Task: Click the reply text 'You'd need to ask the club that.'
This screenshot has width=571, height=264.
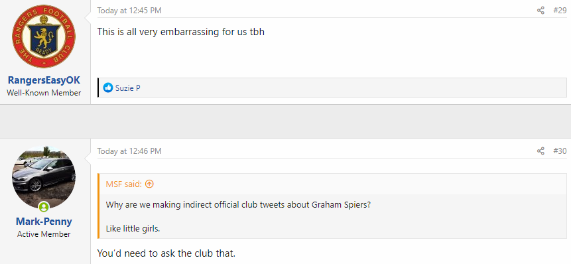Action: [x=166, y=253]
